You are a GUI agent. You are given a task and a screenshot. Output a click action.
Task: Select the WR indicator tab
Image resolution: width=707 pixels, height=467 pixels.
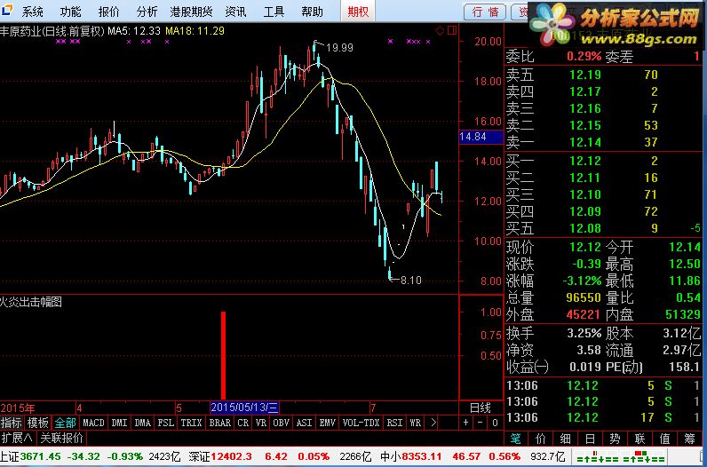pos(415,423)
